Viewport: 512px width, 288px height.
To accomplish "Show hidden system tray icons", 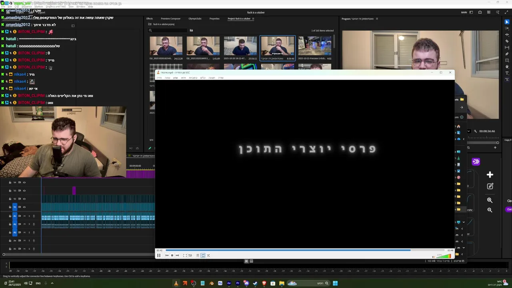I will pos(52,283).
